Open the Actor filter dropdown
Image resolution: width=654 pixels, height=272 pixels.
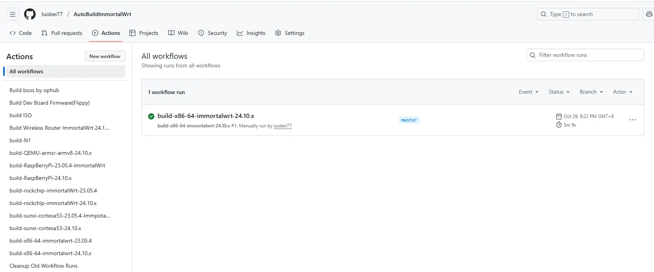(623, 92)
